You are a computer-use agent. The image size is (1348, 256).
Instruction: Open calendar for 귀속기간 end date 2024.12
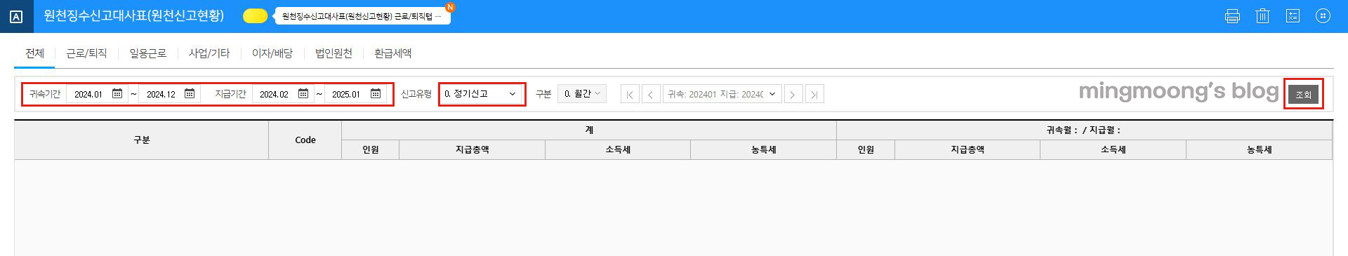point(190,93)
